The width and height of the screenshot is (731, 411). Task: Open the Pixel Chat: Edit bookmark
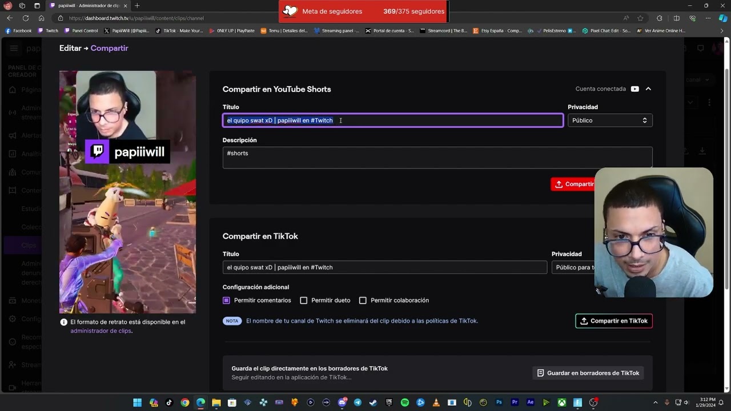pos(607,31)
